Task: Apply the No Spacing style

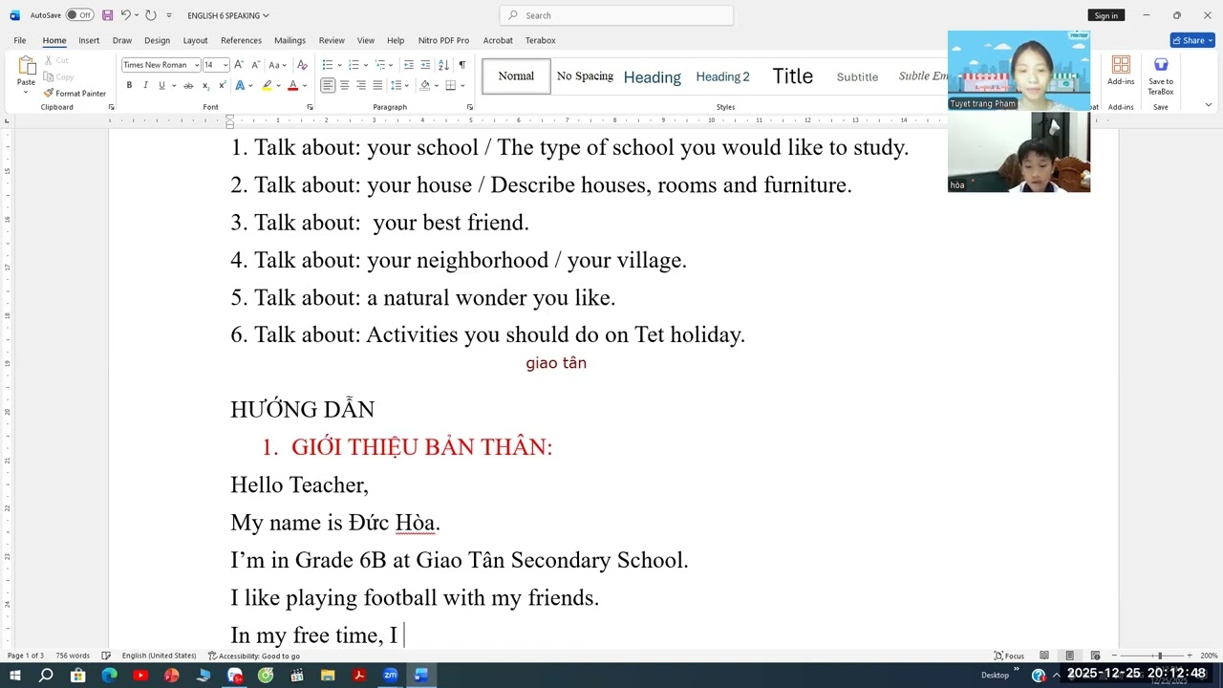Action: pyautogui.click(x=585, y=76)
